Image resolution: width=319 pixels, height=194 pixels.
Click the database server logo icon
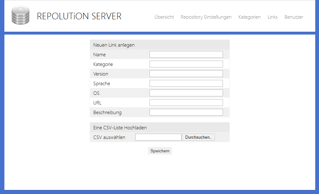[20, 15]
